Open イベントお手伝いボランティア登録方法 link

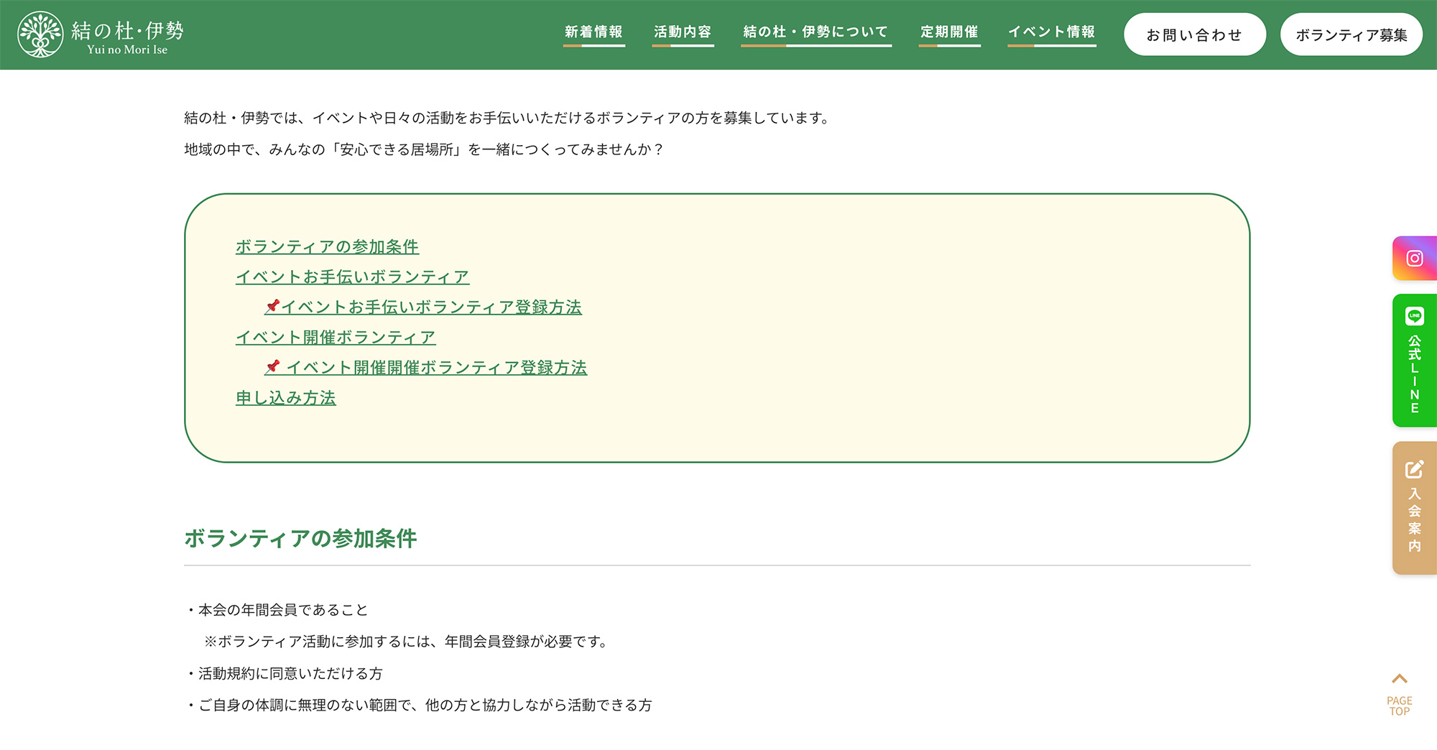tap(431, 307)
